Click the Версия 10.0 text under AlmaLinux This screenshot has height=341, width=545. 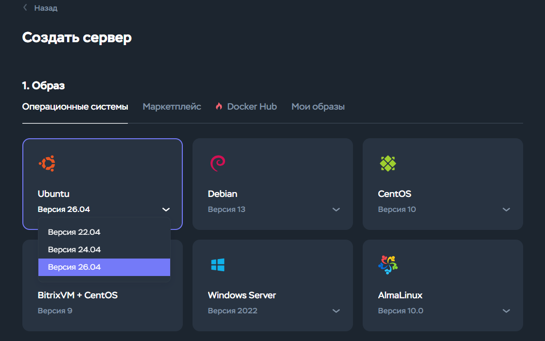401,311
